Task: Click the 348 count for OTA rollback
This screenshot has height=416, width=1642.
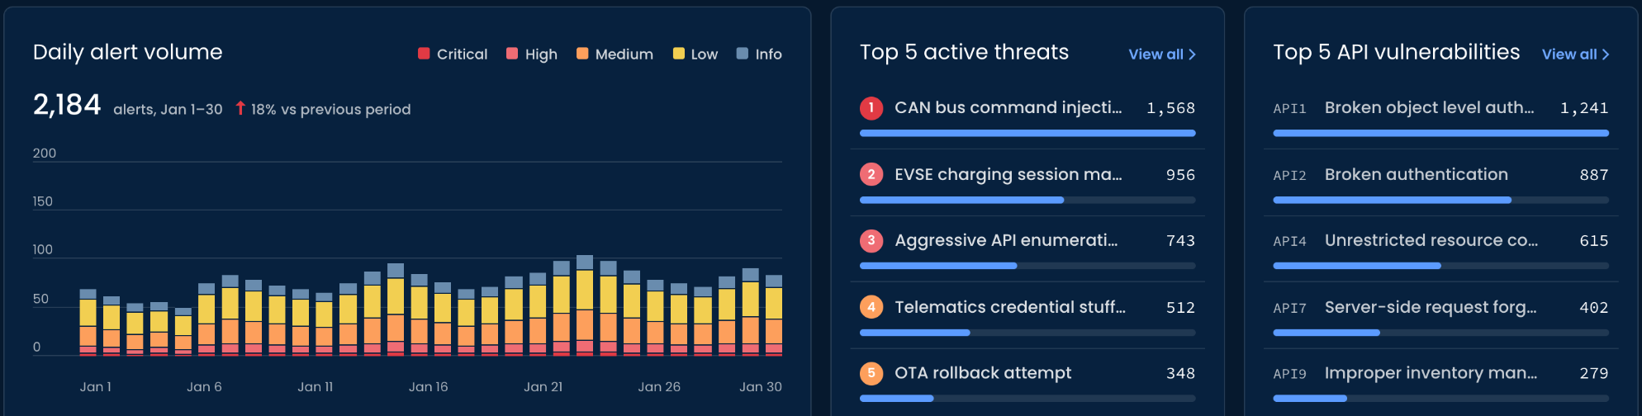Action: [1180, 374]
